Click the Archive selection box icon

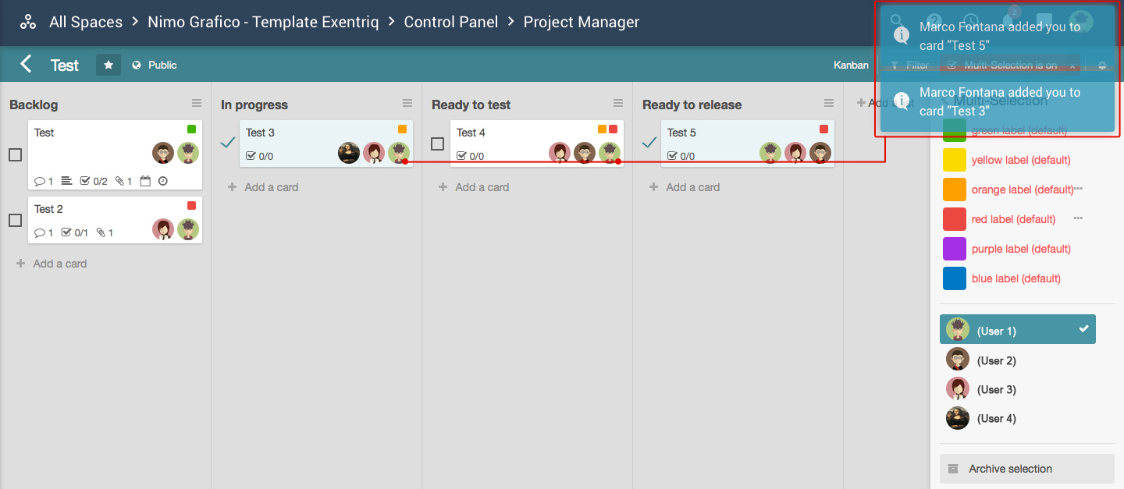952,469
